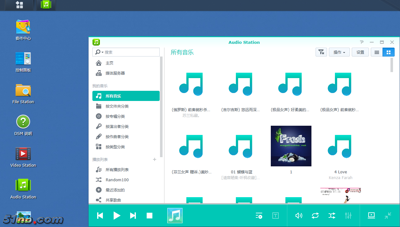The image size is (400, 227).
Task: Skip to the next track
Action: (x=133, y=216)
